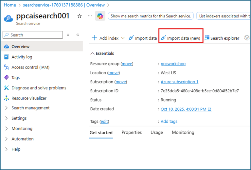The image size is (251, 170).
Task: Click the West US location value
Action: (x=168, y=73)
